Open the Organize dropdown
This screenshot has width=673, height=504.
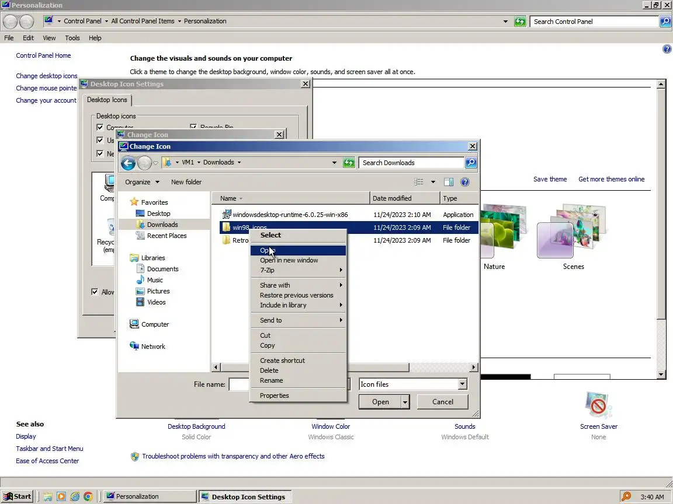(x=142, y=182)
